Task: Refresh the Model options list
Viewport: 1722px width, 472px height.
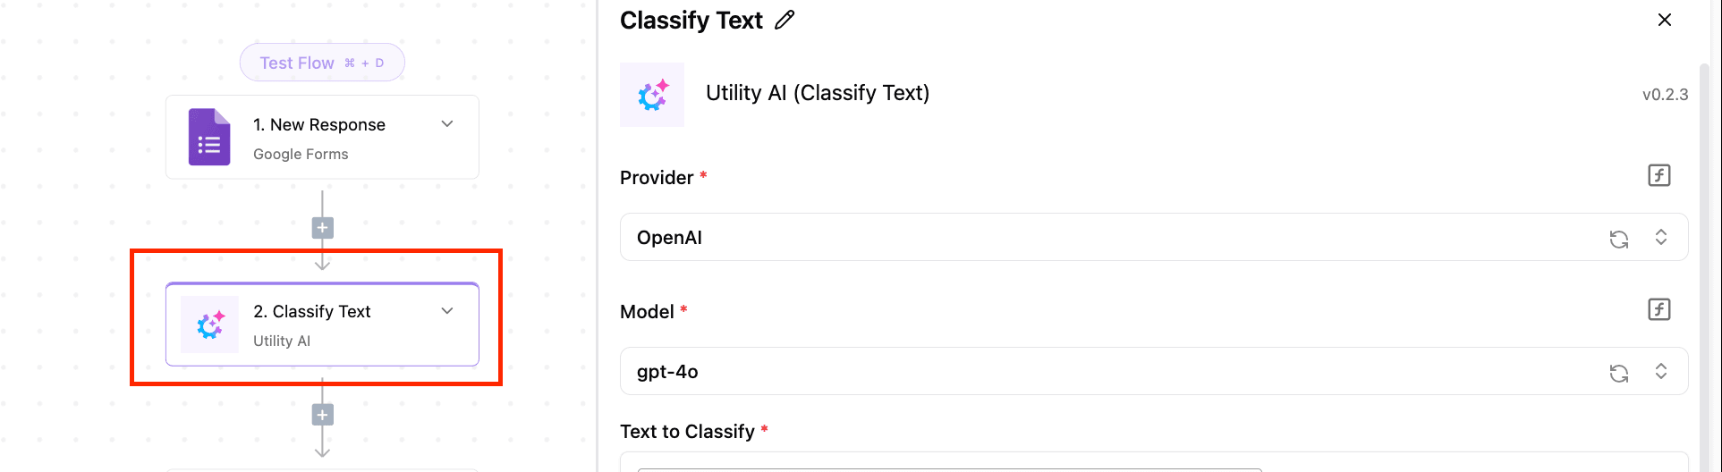Action: pos(1618,373)
